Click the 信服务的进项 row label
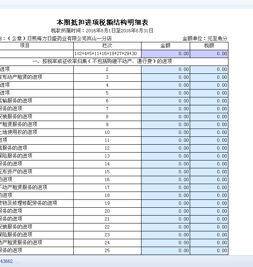The image size is (253, 267). [13, 148]
